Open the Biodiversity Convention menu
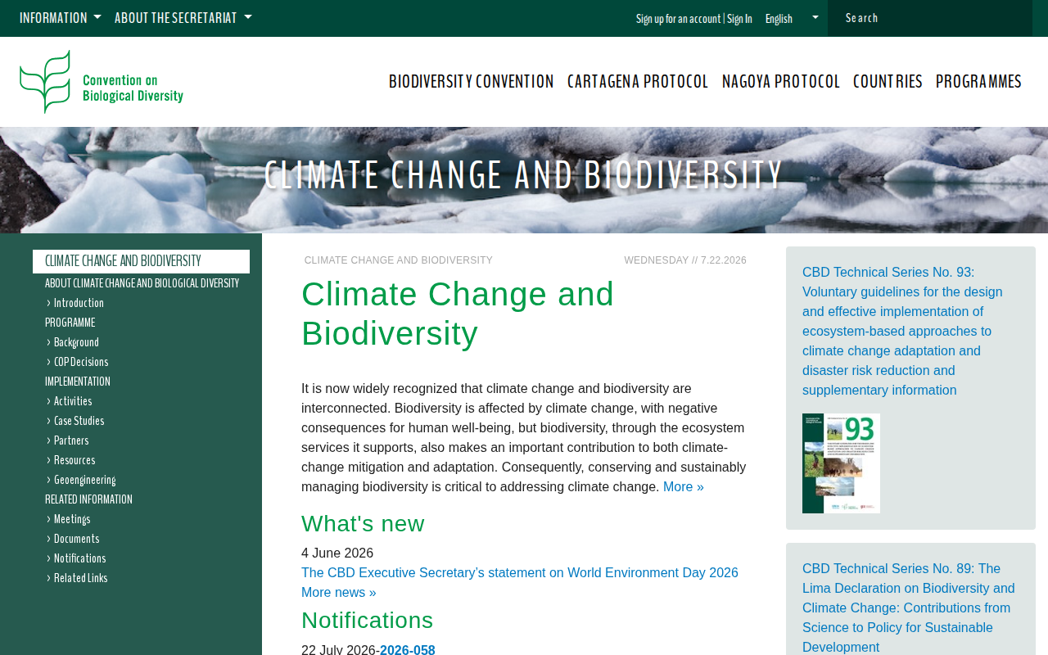The width and height of the screenshot is (1048, 655). (x=472, y=81)
